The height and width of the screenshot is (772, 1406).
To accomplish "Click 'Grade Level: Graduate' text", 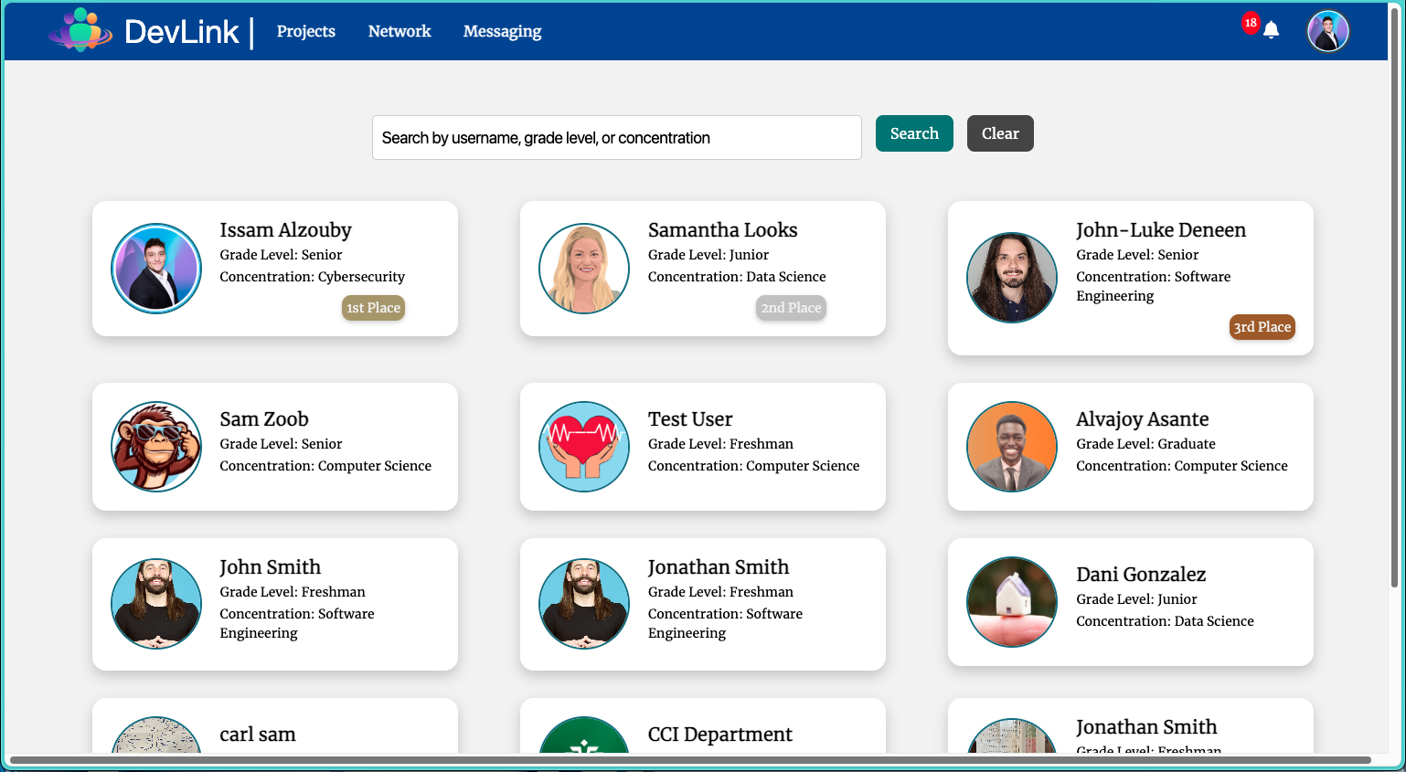I will pos(1145,444).
